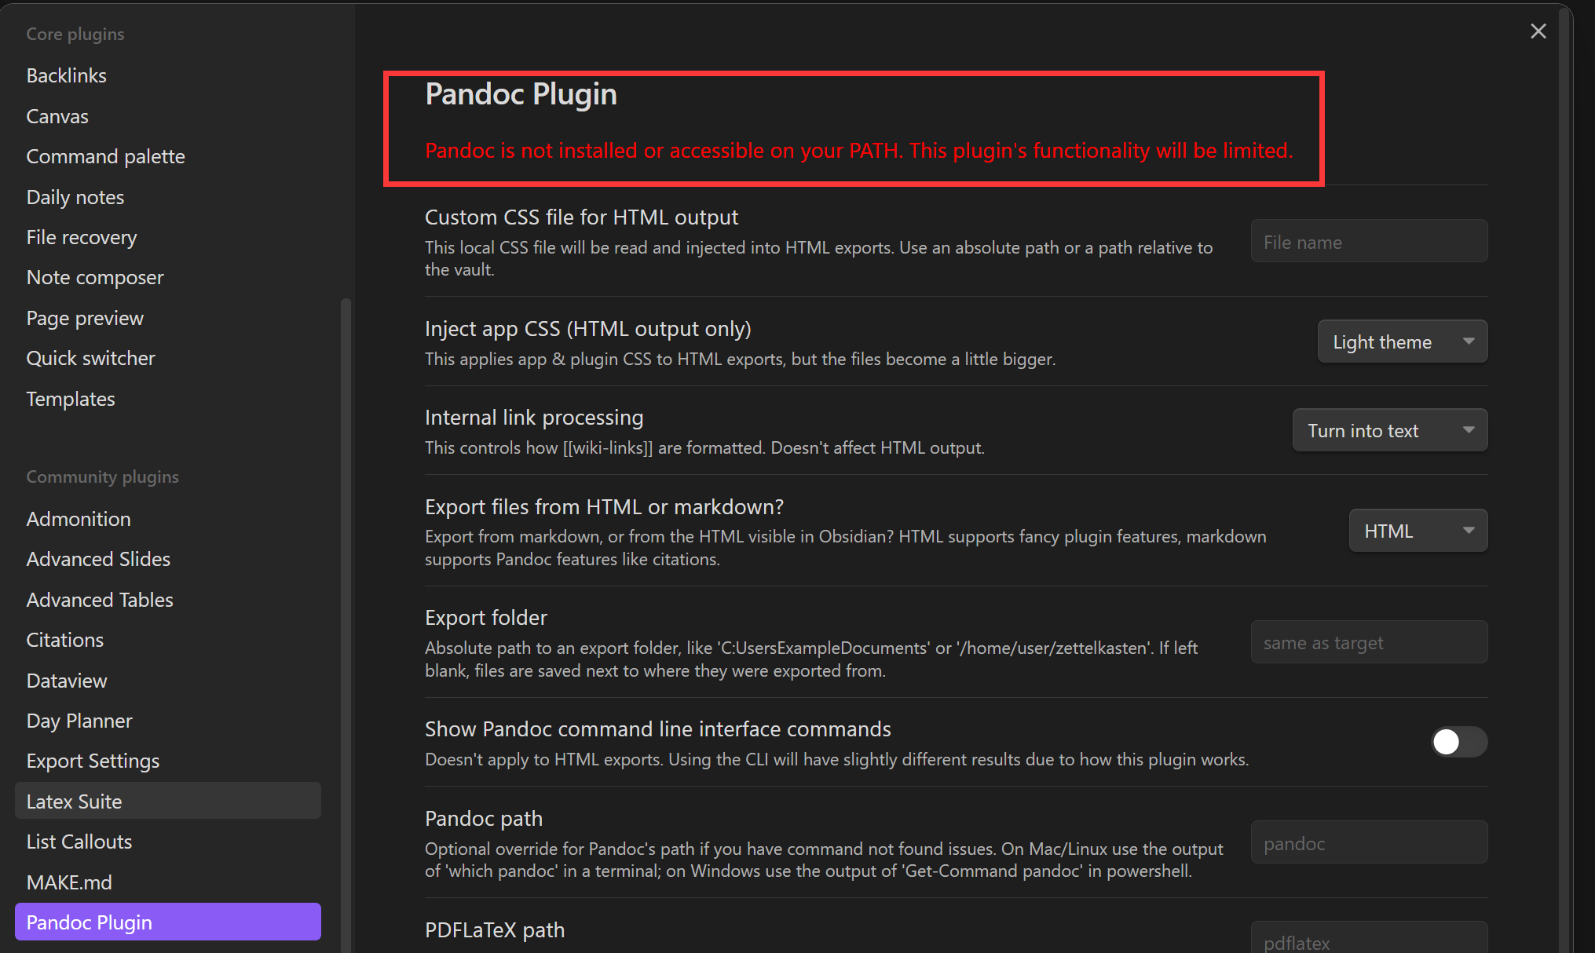Select the Canvas plugin in sidebar
This screenshot has width=1595, height=953.
[x=59, y=115]
